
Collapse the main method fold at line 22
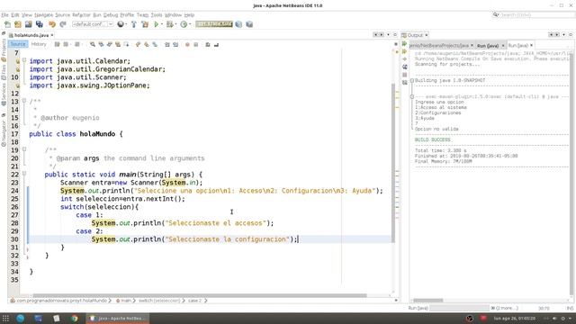point(24,173)
